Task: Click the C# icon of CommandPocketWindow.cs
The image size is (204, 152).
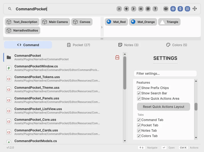Action: pyautogui.click(x=9, y=68)
